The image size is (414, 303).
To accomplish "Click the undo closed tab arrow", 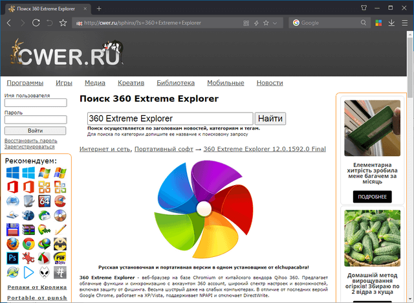I will [x=50, y=23].
